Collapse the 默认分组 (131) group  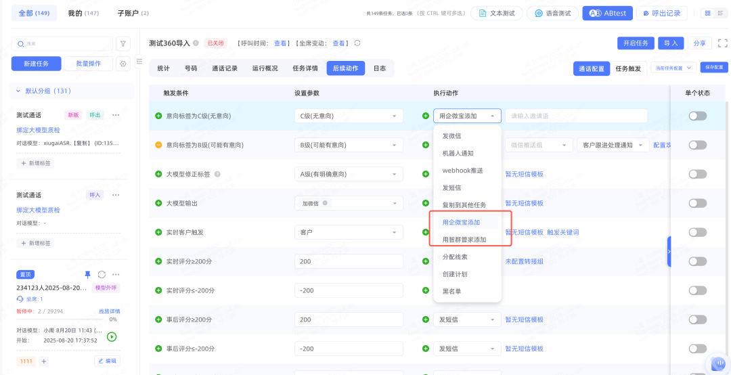(x=18, y=91)
